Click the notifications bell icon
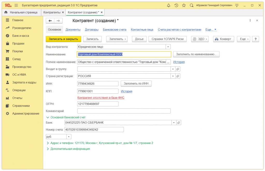The height and width of the screenshot is (171, 265). click(169, 5)
